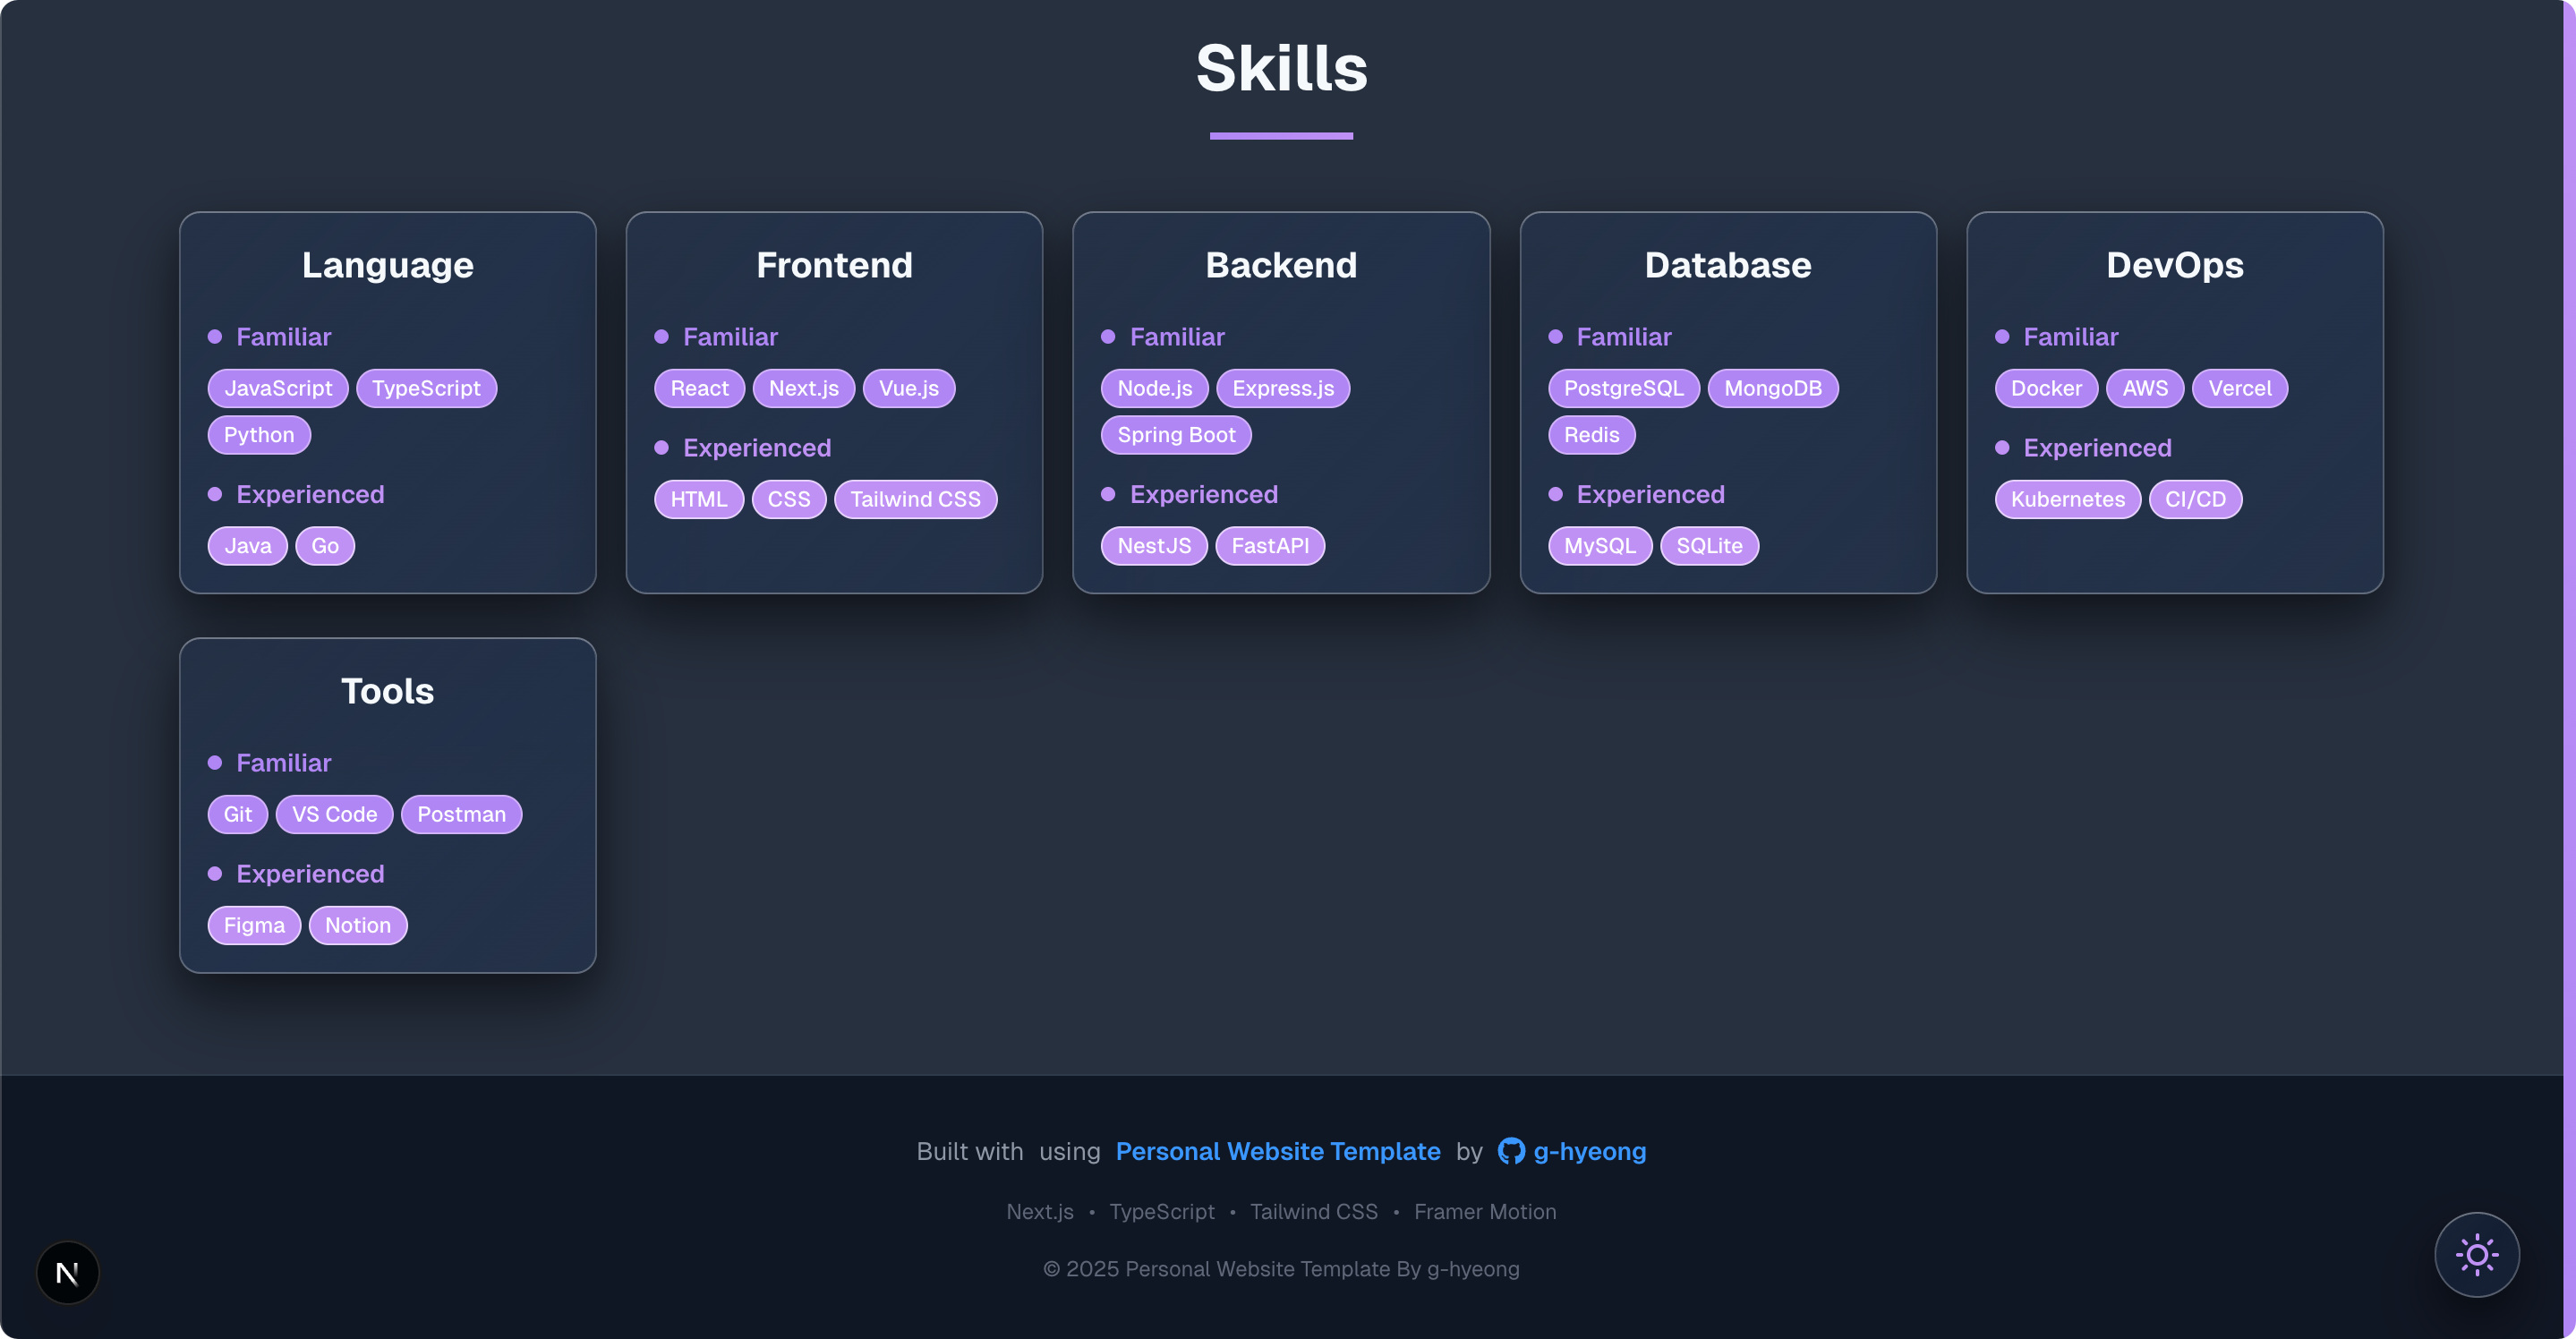Image resolution: width=2576 pixels, height=1339 pixels.
Task: Toggle the light/dark theme sun button
Action: 2476,1255
